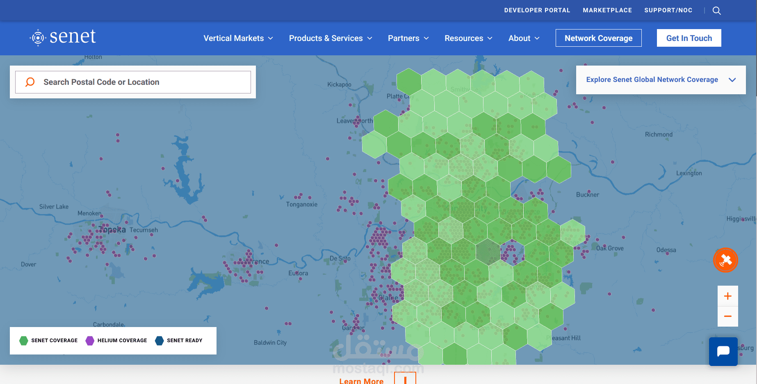Click the Lexington label on the map
This screenshot has height=384, width=757.
pyautogui.click(x=689, y=173)
